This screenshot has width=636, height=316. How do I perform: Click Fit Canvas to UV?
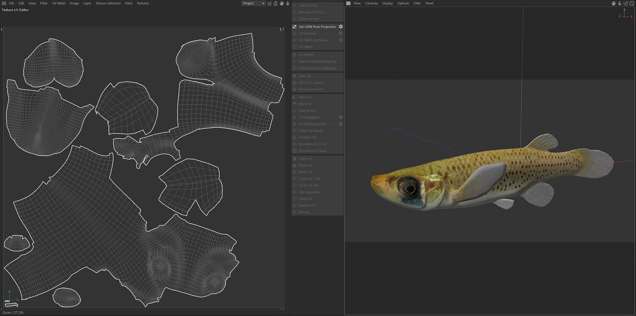311,90
